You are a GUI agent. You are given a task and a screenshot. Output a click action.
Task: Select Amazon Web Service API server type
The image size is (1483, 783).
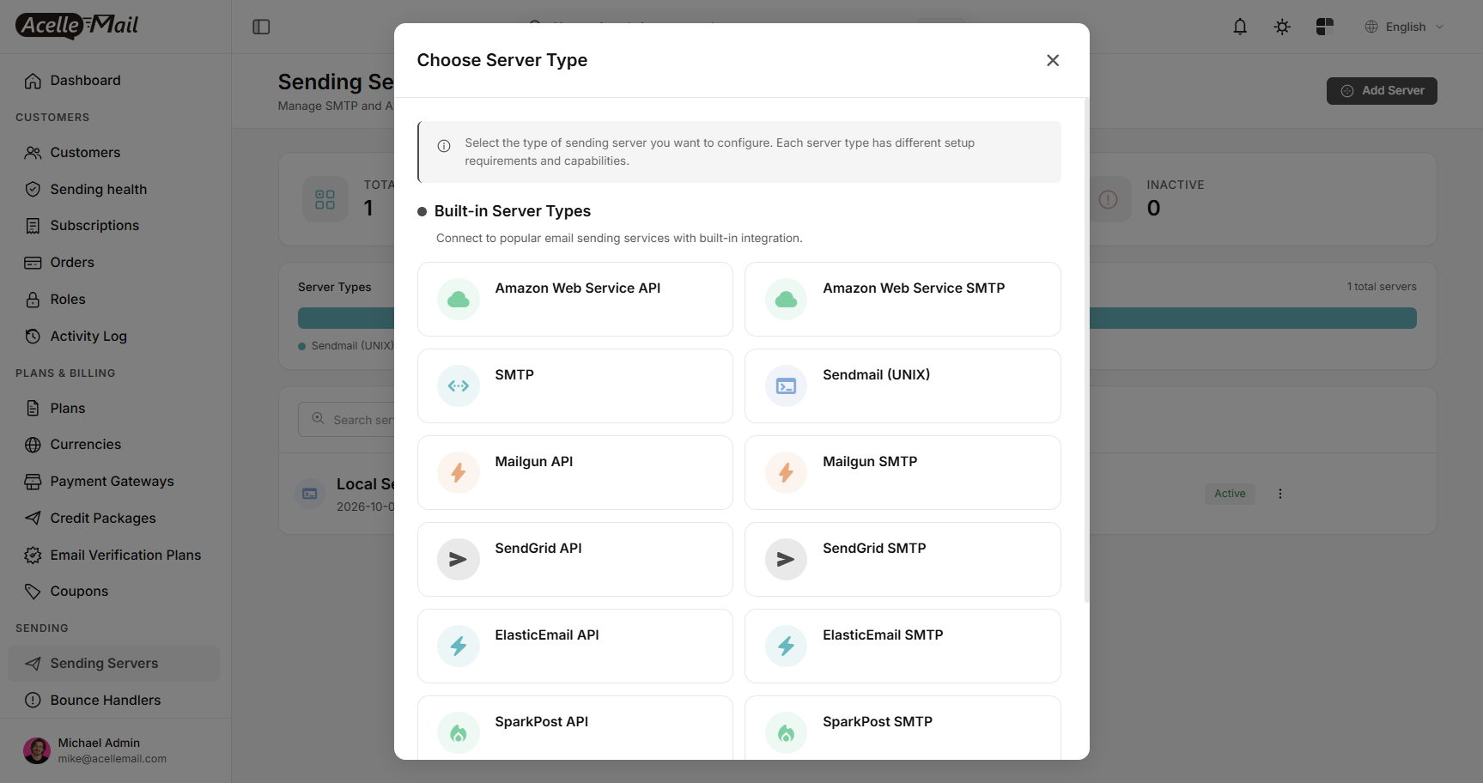574,300
